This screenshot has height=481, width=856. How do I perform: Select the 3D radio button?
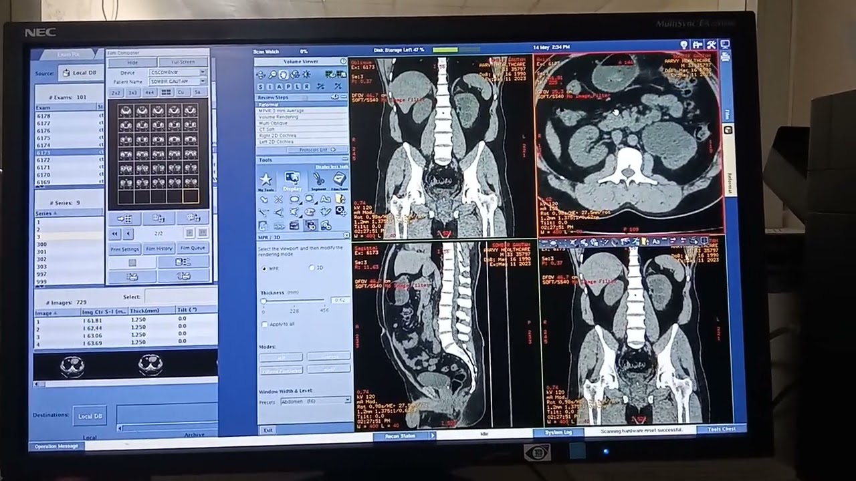pyautogui.click(x=312, y=268)
